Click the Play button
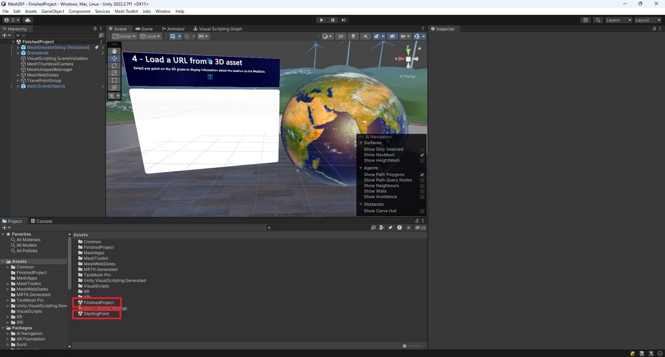The height and width of the screenshot is (357, 665). tap(321, 20)
